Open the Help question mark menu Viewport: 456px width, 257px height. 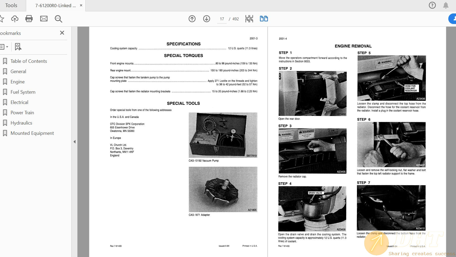pos(432,5)
